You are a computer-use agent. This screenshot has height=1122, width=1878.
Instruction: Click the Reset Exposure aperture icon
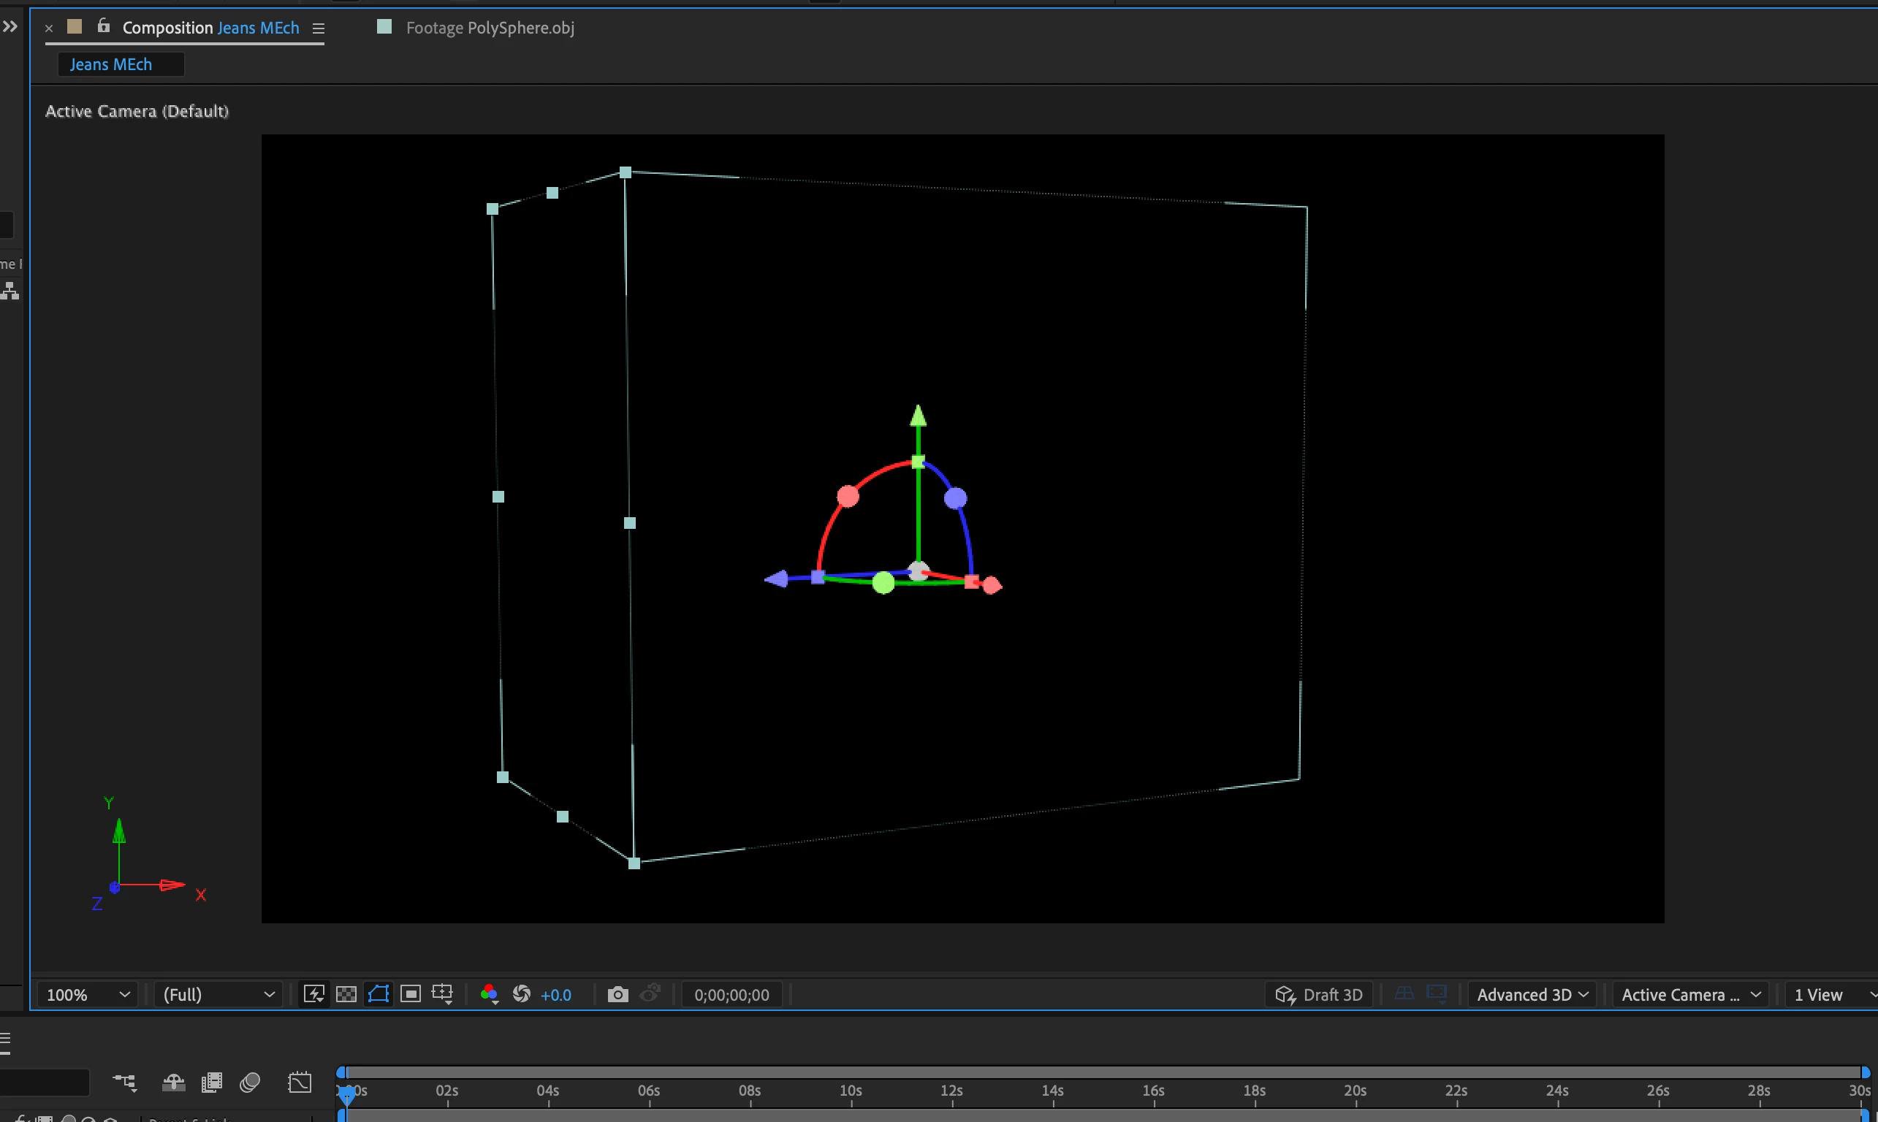(x=521, y=994)
